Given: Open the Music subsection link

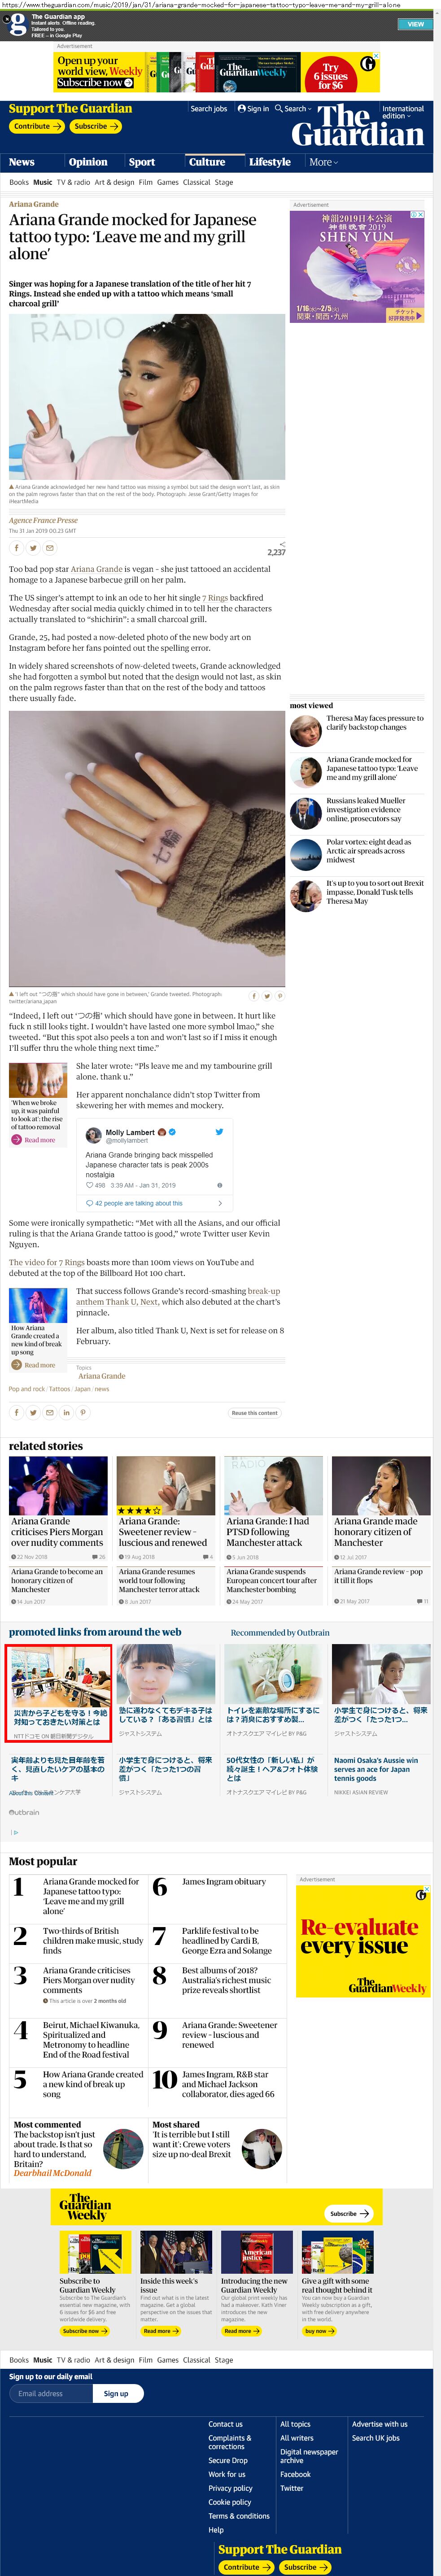Looking at the screenshot, I should [x=42, y=182].
